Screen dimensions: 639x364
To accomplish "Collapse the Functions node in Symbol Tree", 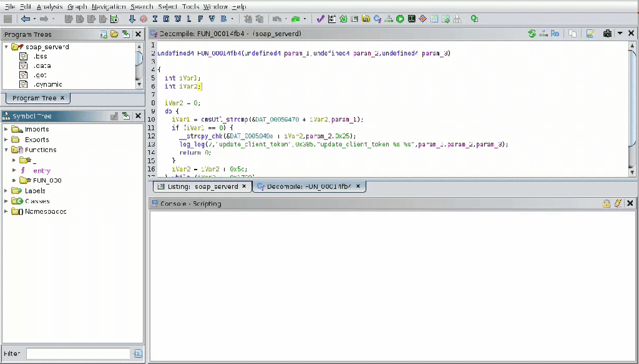I will pos(6,150).
